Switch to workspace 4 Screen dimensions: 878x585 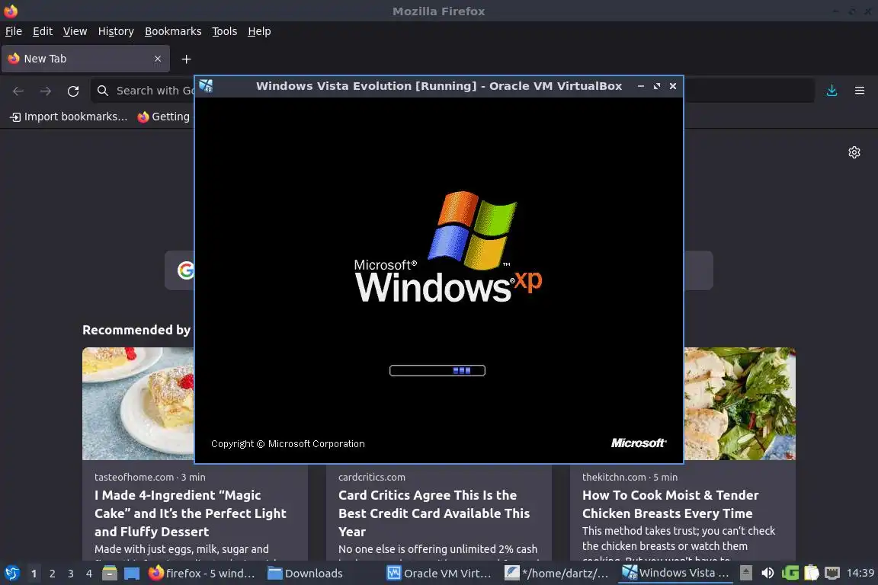tap(89, 574)
